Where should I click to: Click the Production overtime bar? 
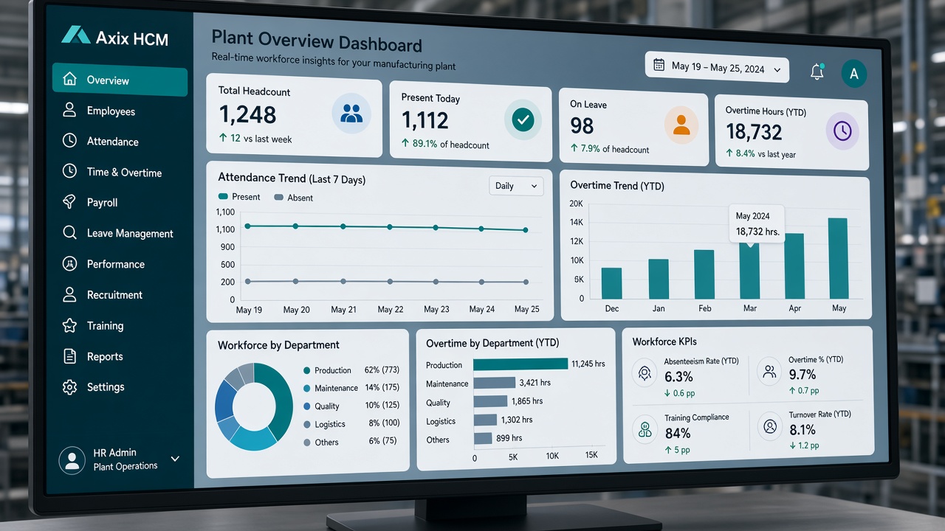(520, 364)
